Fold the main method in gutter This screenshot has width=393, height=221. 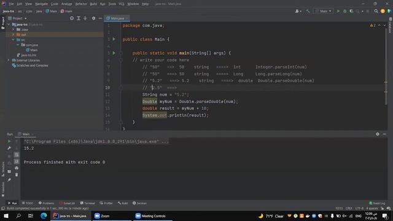click(x=120, y=53)
